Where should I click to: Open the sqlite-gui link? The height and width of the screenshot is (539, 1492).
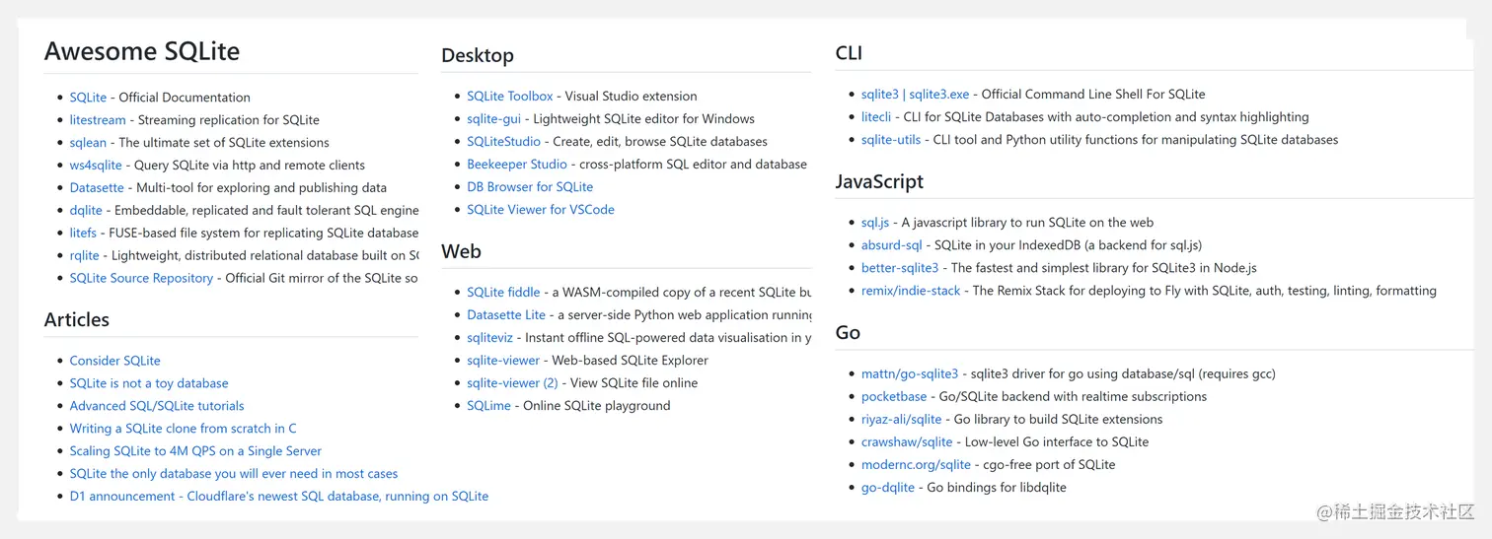(493, 119)
